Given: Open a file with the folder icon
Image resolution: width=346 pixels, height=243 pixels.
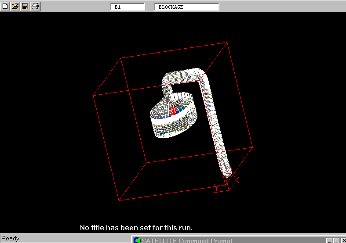Looking at the screenshot, I should [15, 6].
